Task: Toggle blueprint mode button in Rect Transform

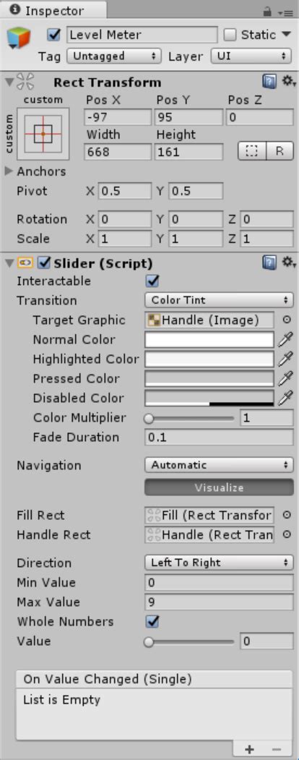Action: click(x=251, y=151)
